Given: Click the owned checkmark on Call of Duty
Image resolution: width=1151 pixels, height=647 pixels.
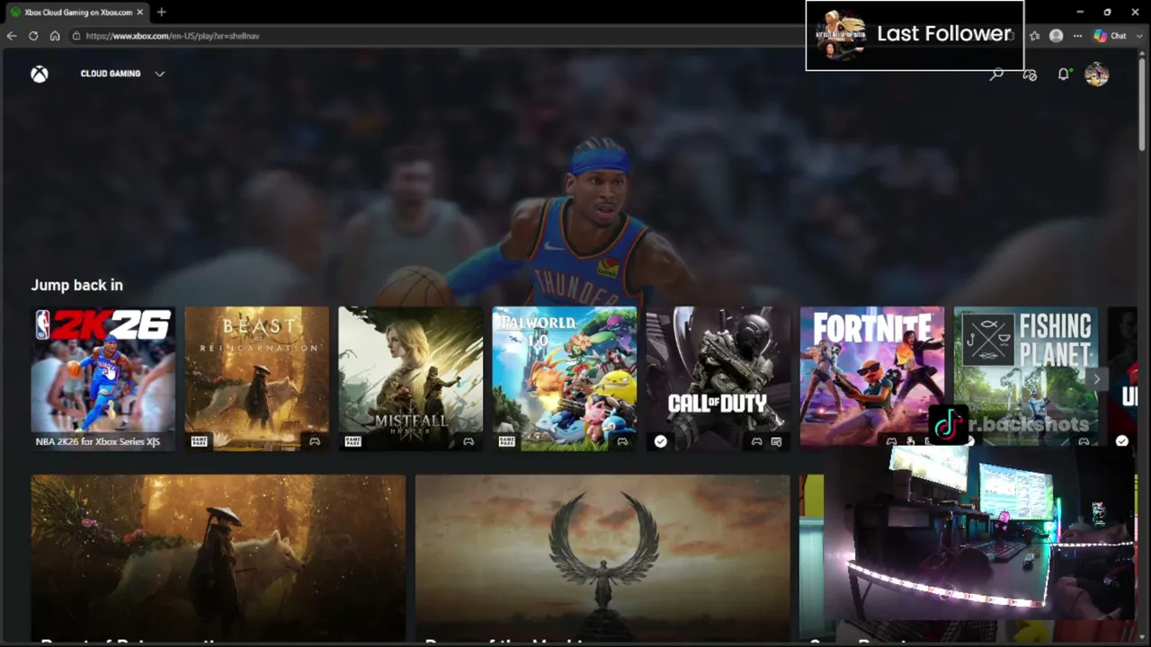Looking at the screenshot, I should [661, 441].
